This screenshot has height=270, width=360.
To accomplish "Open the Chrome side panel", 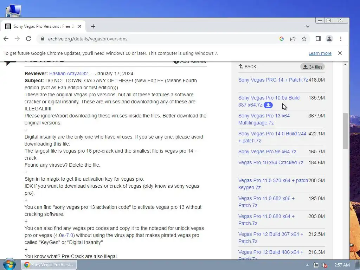I will pos(318,39).
